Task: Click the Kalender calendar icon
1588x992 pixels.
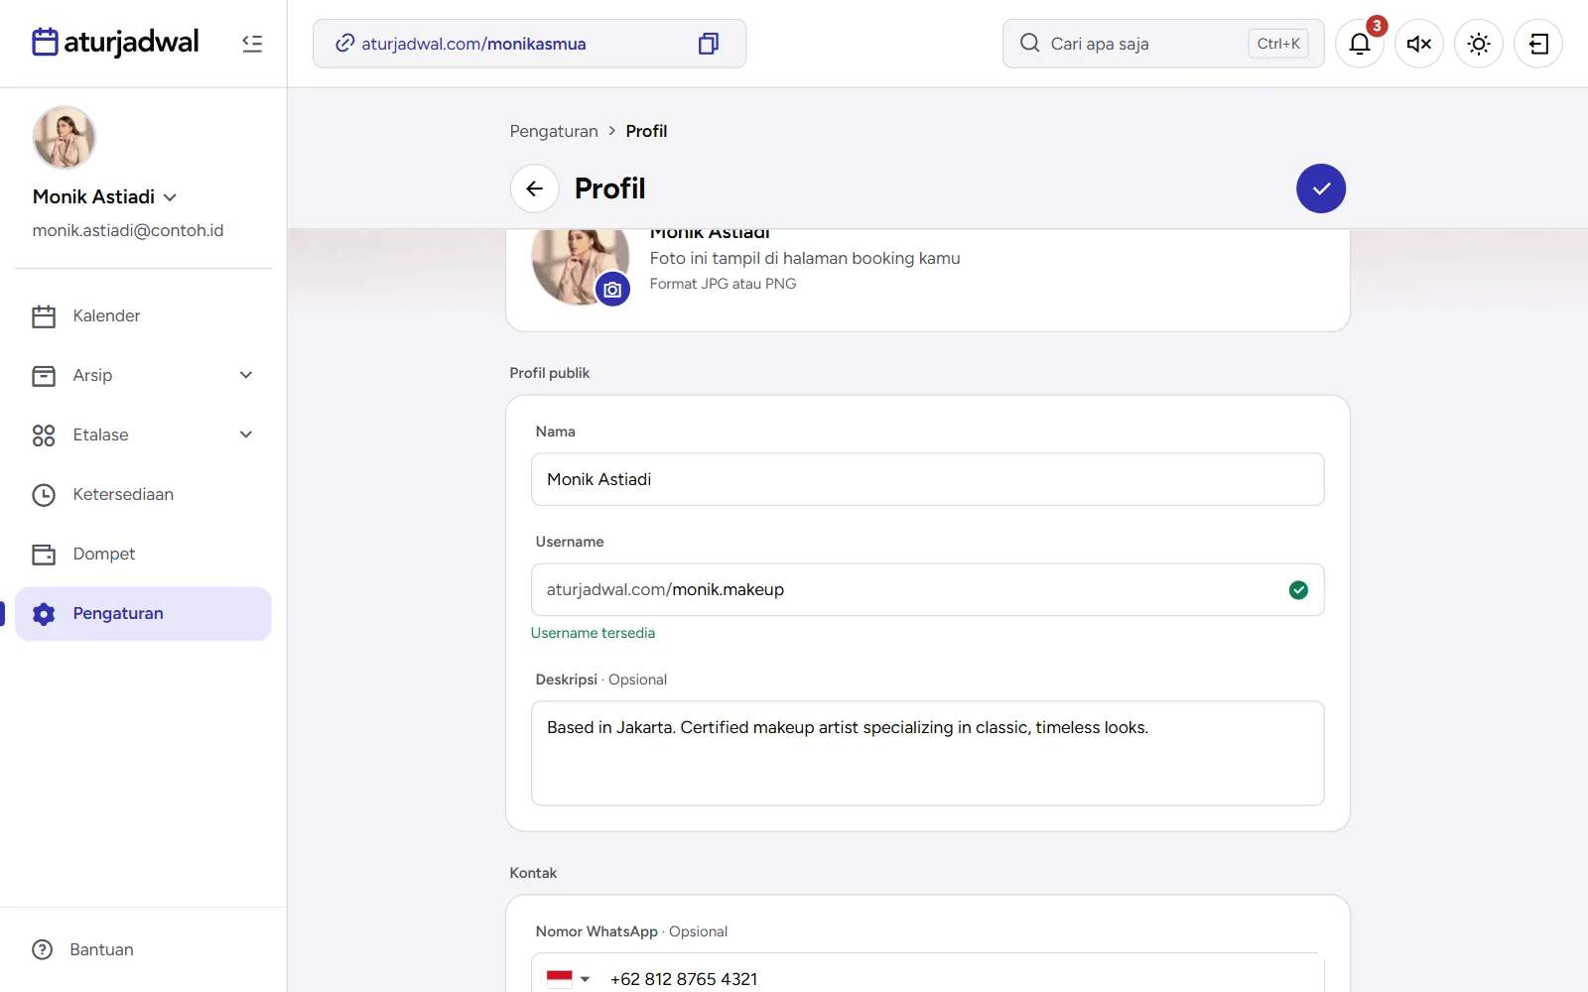Action: click(44, 315)
